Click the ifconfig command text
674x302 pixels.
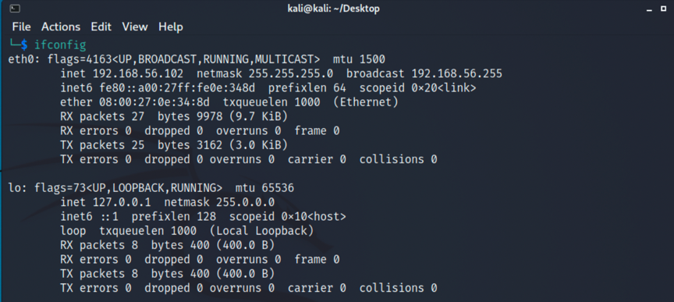tap(60, 44)
